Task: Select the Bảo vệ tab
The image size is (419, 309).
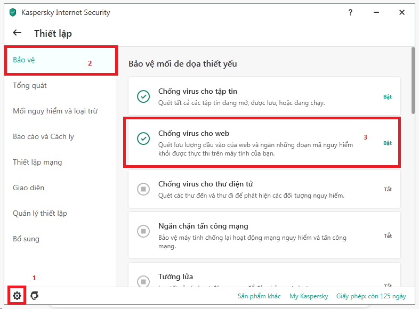Action: click(61, 60)
